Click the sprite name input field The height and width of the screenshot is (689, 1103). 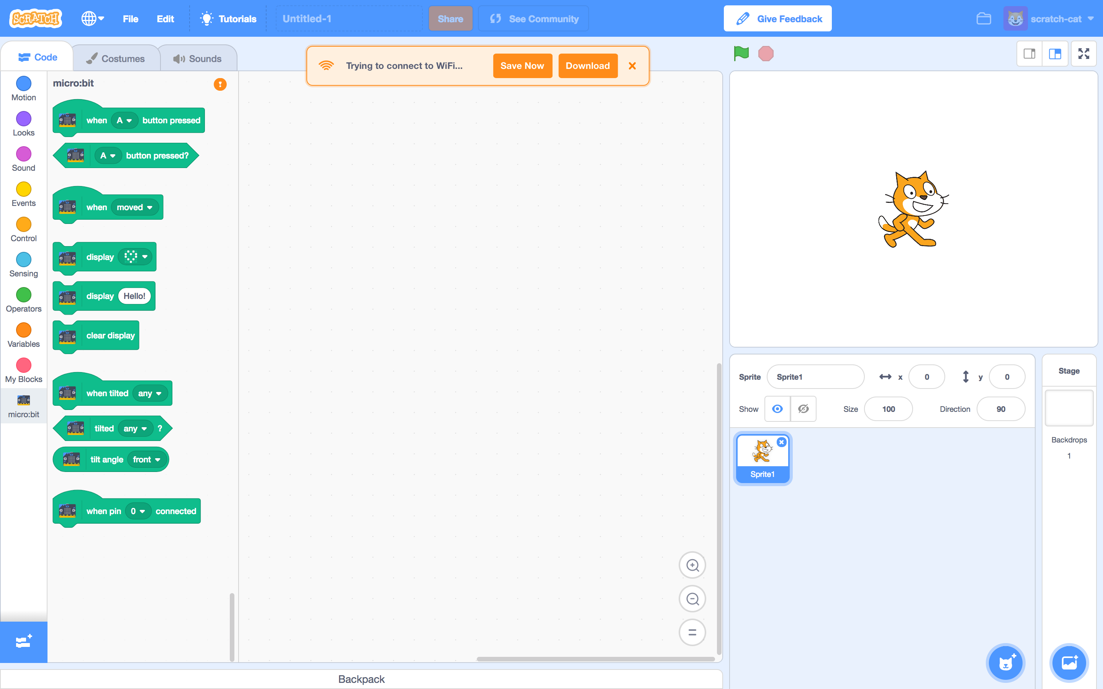815,377
